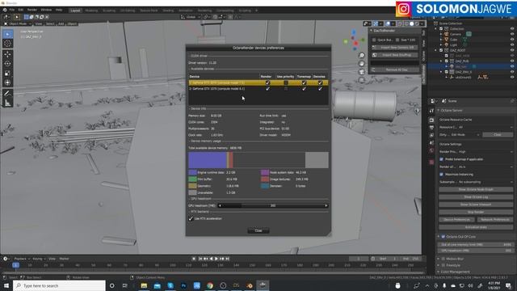The height and width of the screenshot is (291, 517).
Task: Click the viewport zoom magnifier icon
Action: coord(362,56)
